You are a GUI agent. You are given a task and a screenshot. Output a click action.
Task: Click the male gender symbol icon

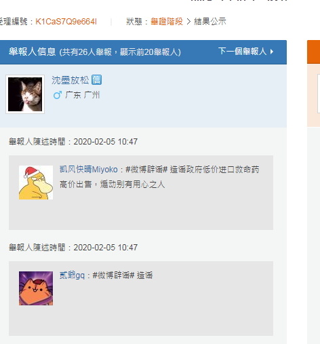58,95
